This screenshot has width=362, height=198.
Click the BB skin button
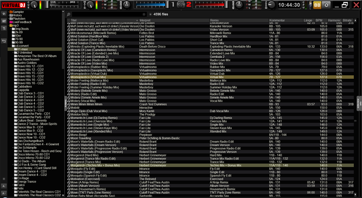click(317, 5)
